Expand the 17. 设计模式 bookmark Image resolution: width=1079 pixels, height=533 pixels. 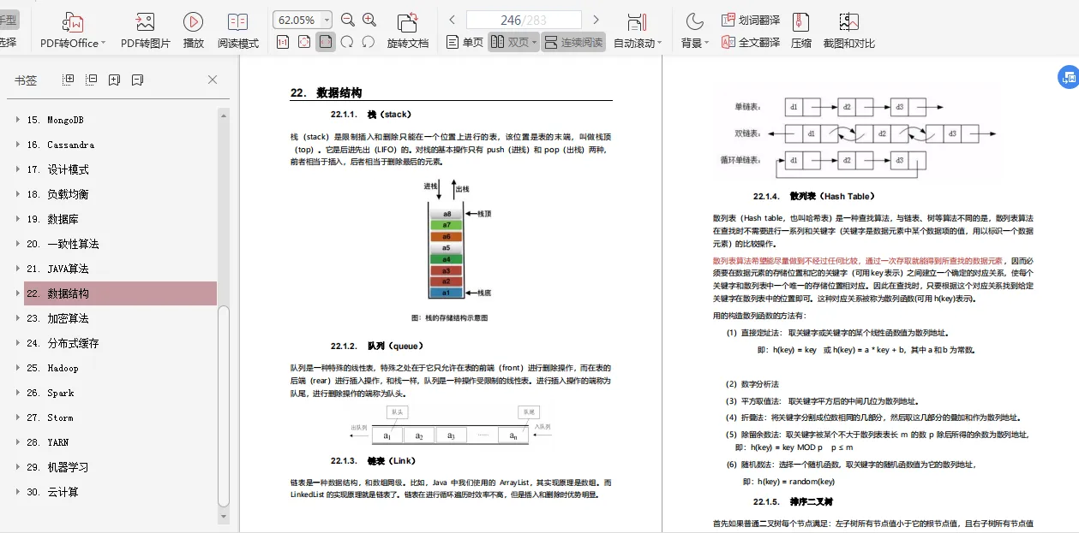(x=17, y=169)
